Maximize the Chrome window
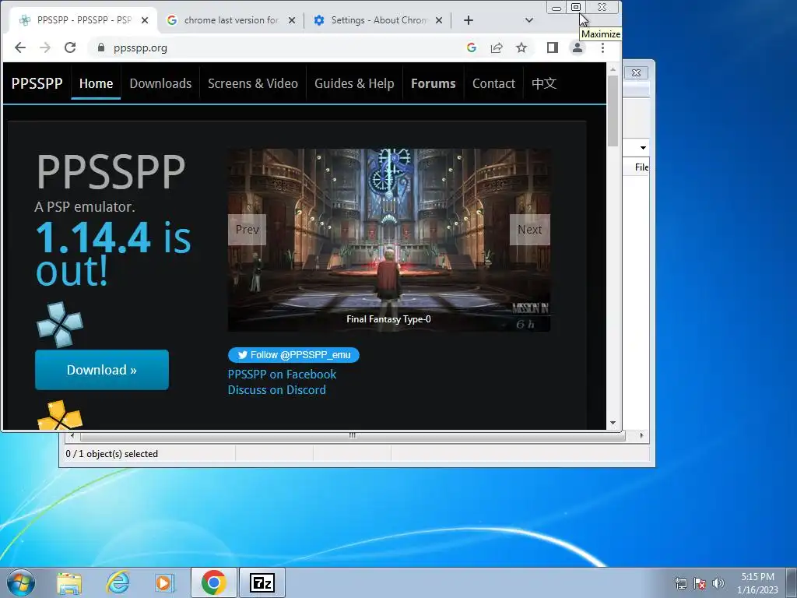 pos(576,7)
